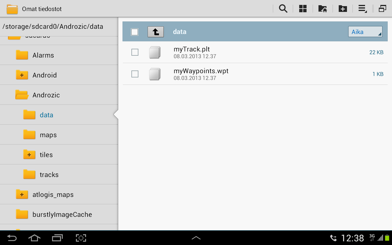Image resolution: width=392 pixels, height=245 pixels.
Task: Select the maps folder in sidebar
Action: tap(59, 135)
